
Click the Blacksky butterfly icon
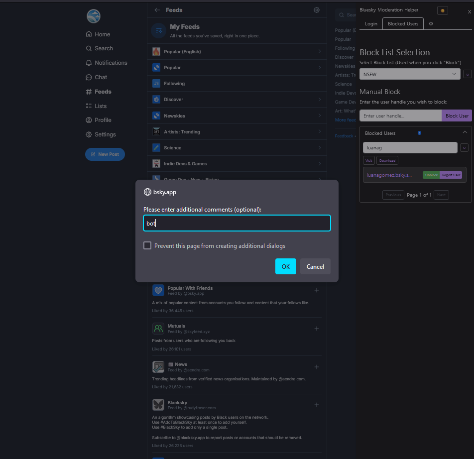point(158,405)
